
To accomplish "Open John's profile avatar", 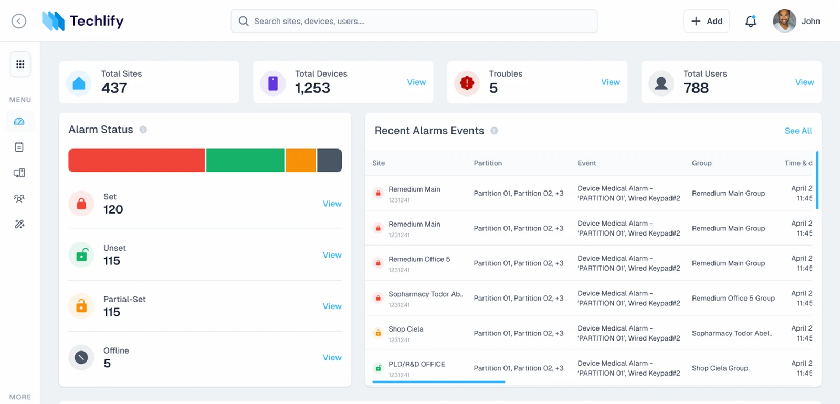I will click(x=784, y=21).
